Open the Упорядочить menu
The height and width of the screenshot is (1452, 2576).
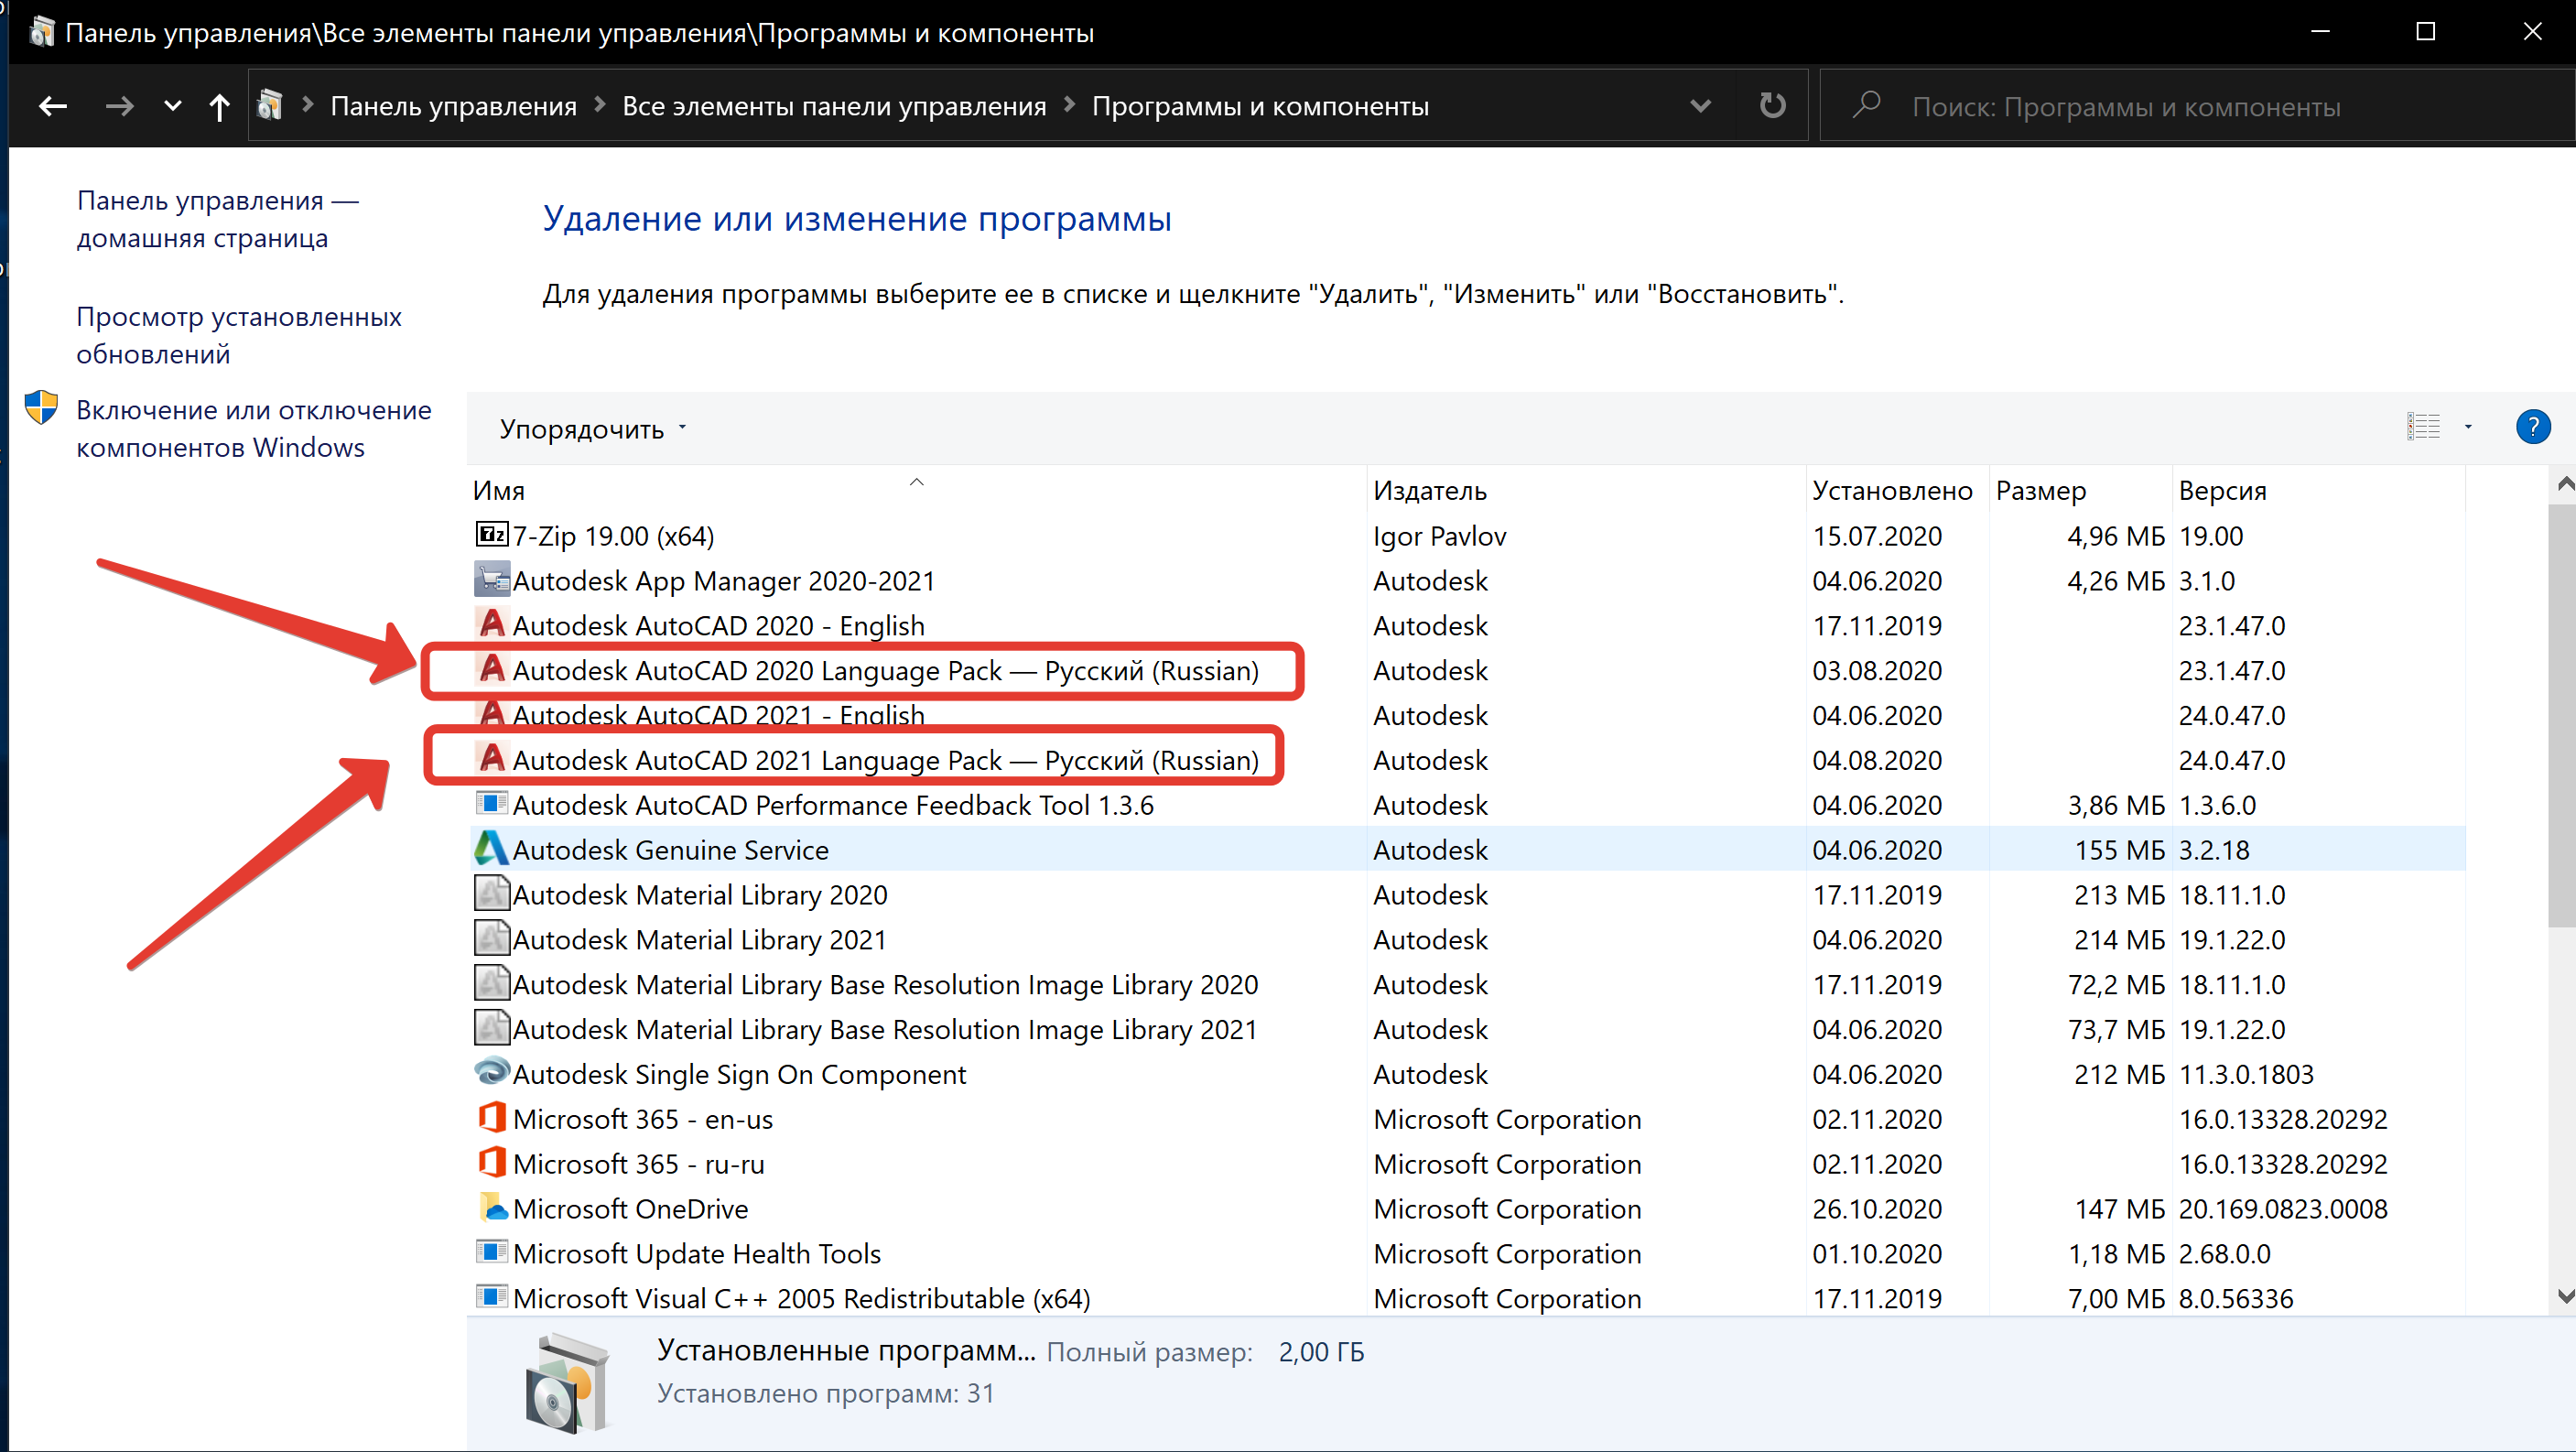coord(593,429)
